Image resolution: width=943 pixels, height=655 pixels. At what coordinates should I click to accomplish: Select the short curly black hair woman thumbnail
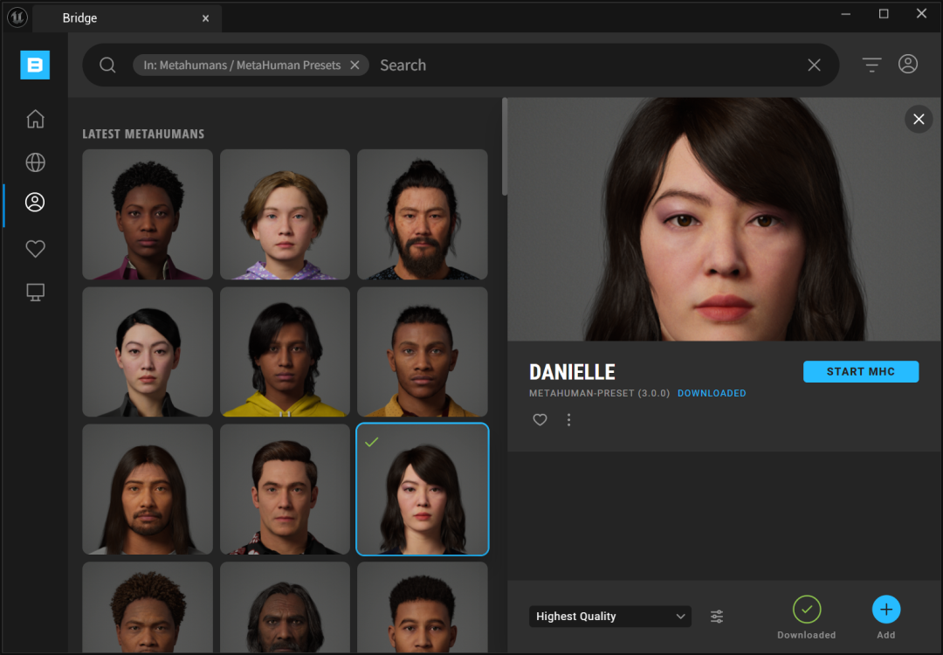(148, 215)
